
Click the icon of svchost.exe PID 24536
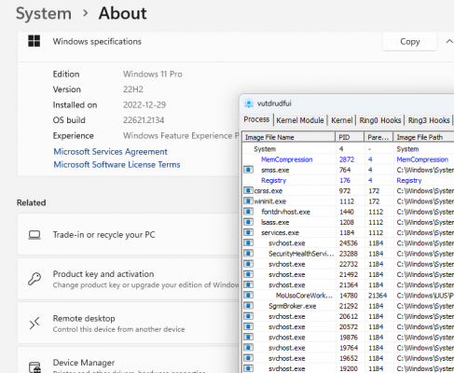(248, 243)
